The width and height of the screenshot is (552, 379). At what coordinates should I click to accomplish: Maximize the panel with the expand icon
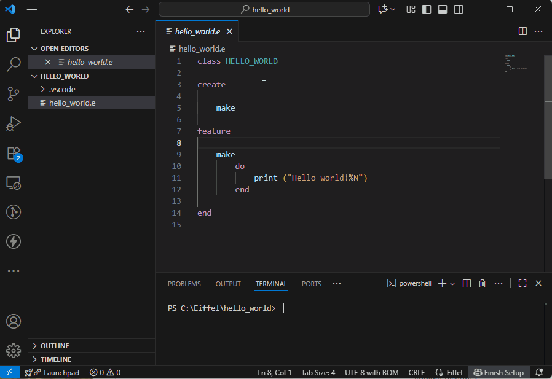pyautogui.click(x=522, y=283)
